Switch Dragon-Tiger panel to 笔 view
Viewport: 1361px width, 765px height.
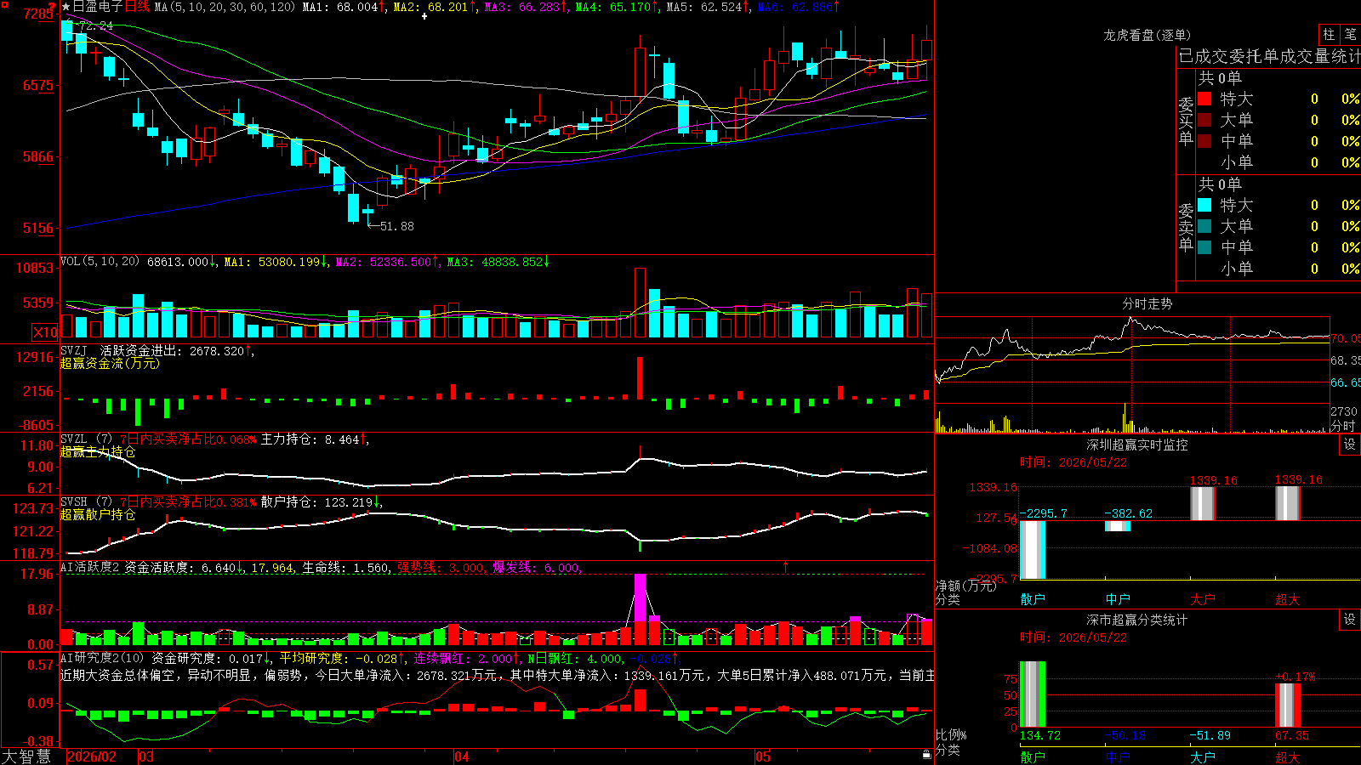[1351, 35]
